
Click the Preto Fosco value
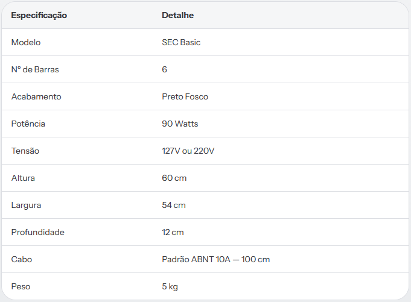[x=185, y=96]
